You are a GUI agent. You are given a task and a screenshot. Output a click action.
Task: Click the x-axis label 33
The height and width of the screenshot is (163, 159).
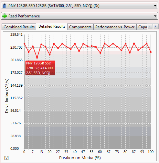[66, 152]
